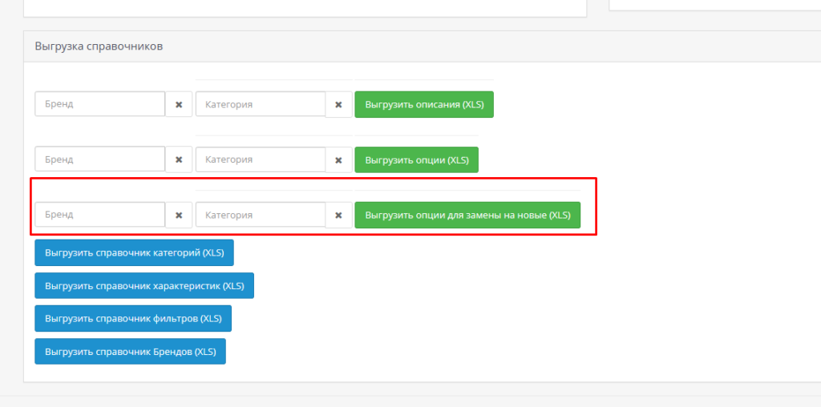Clear Бренд in the highlighted замены на новые row

(179, 215)
